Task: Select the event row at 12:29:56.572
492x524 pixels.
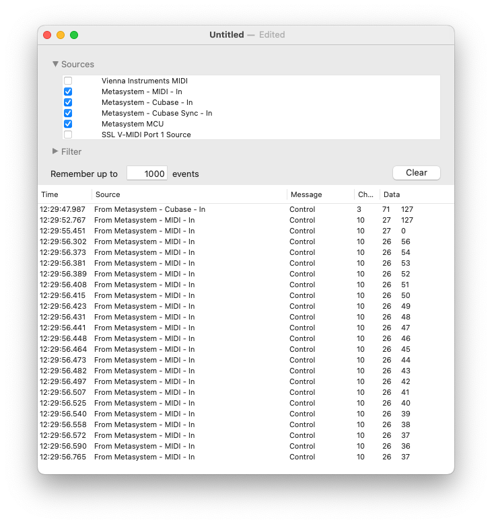Action: point(246,435)
